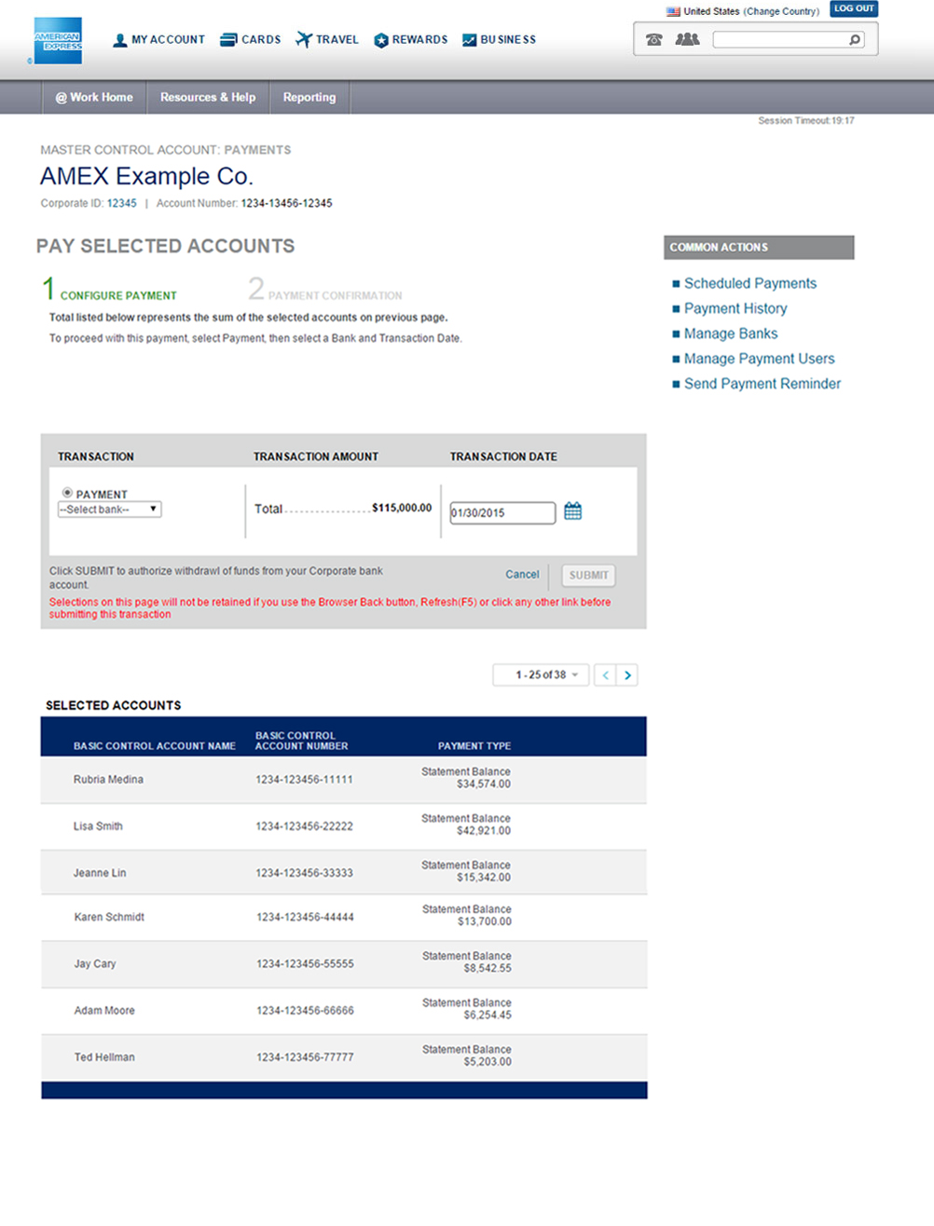Click the Rubria Medina account name
The height and width of the screenshot is (1226, 934).
(108, 780)
